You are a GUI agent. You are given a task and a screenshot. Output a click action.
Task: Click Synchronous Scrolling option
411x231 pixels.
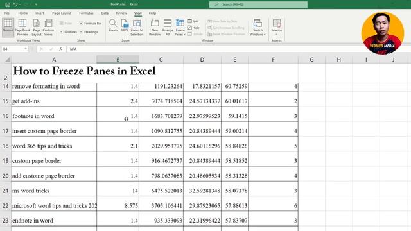coord(225,28)
